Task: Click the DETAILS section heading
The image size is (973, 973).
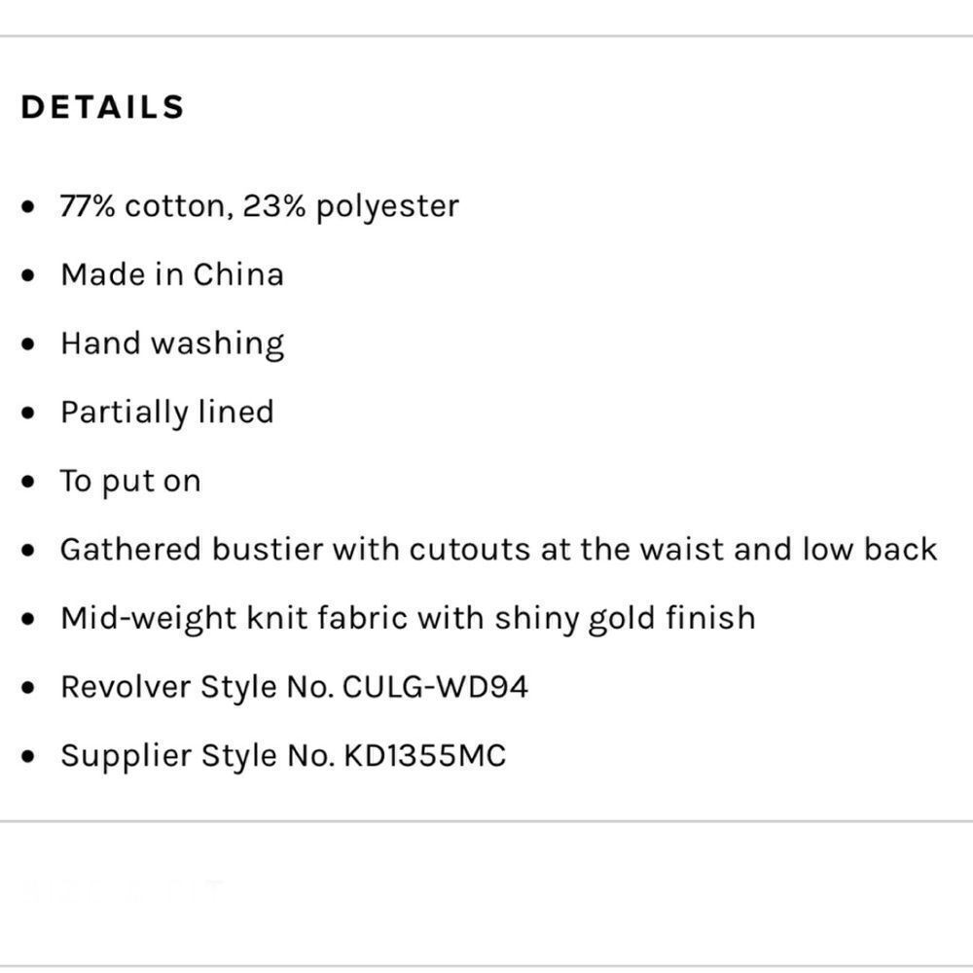Action: [102, 107]
